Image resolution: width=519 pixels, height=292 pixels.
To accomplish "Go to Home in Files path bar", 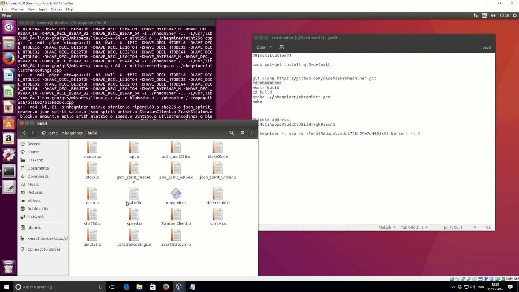I will point(49,133).
